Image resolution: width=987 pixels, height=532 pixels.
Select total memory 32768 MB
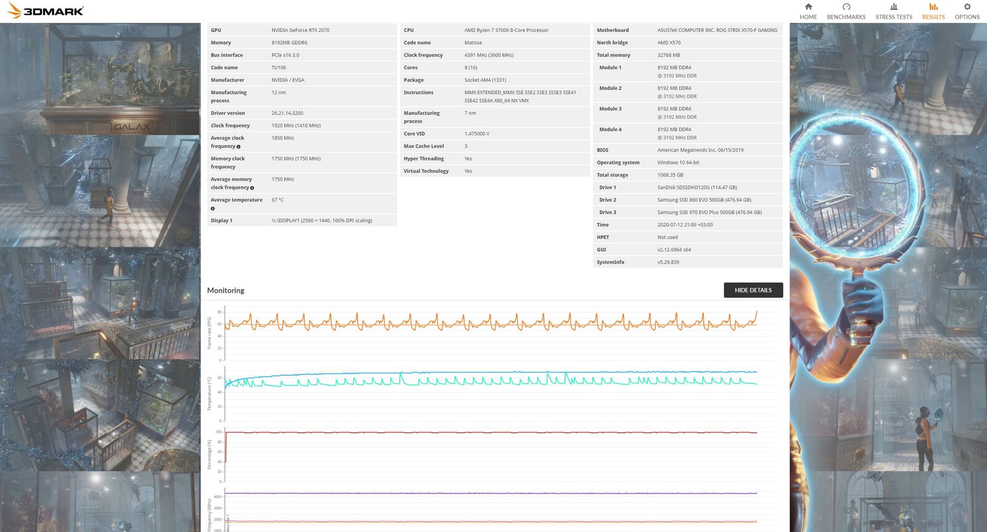click(x=669, y=55)
